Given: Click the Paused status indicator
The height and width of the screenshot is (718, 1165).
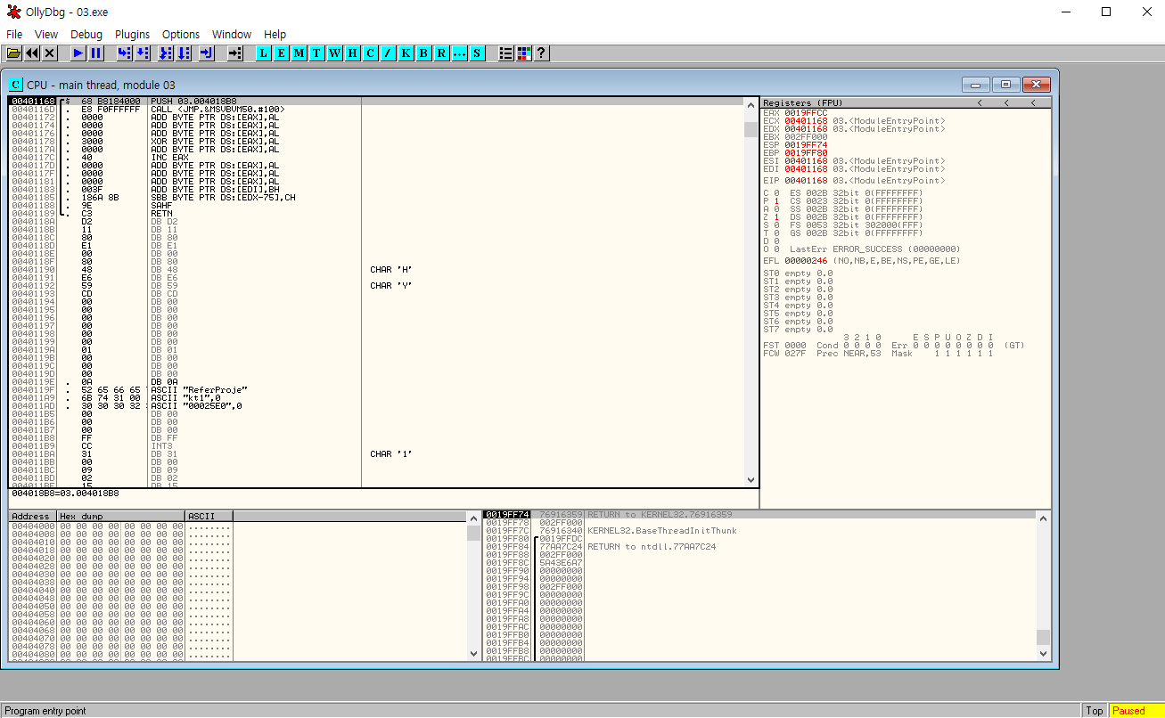Looking at the screenshot, I should [1130, 710].
